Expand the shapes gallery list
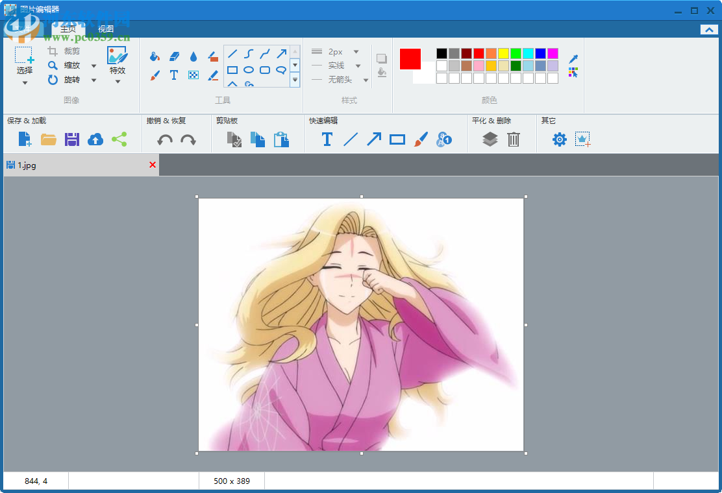722x493 pixels. 295,80
